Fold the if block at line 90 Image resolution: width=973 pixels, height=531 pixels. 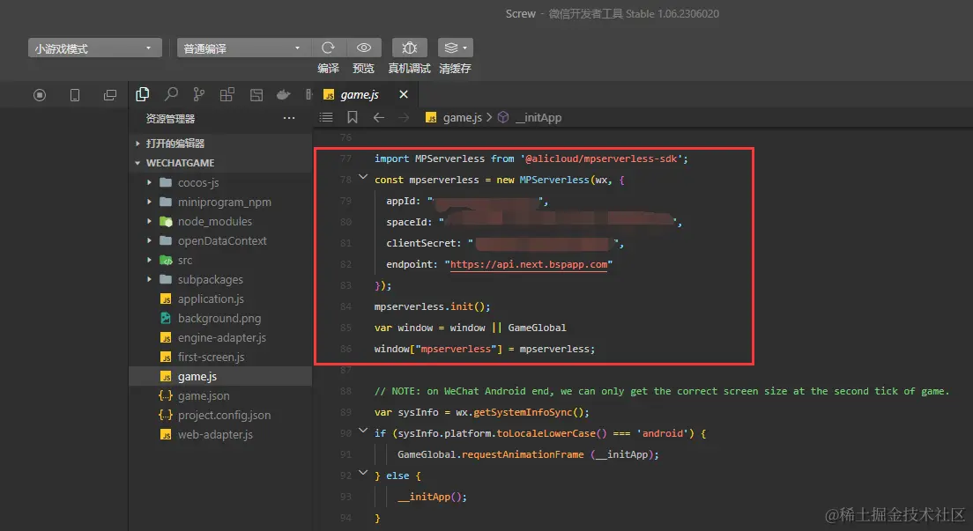(363, 431)
